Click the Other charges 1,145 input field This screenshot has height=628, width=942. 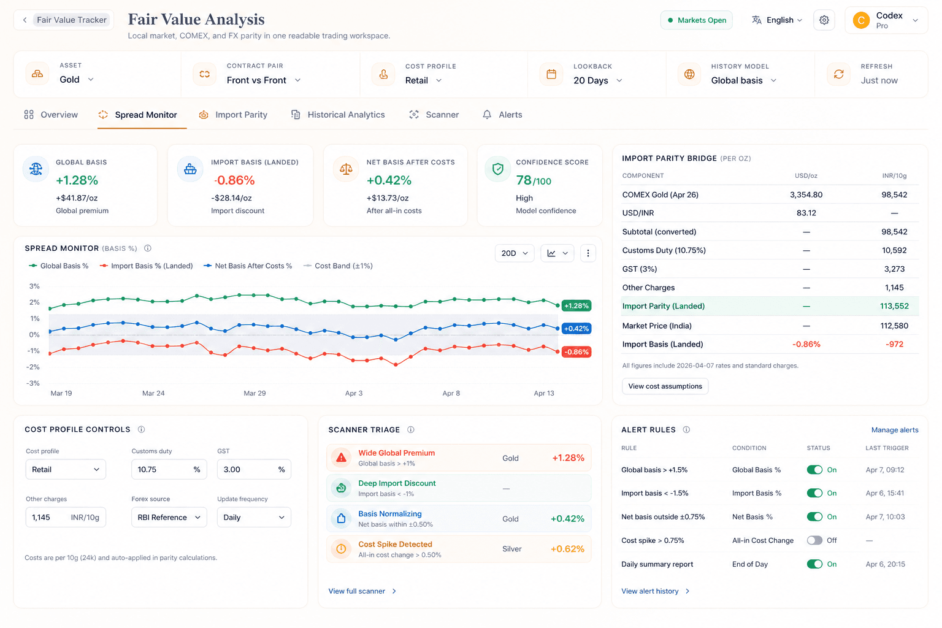[66, 518]
